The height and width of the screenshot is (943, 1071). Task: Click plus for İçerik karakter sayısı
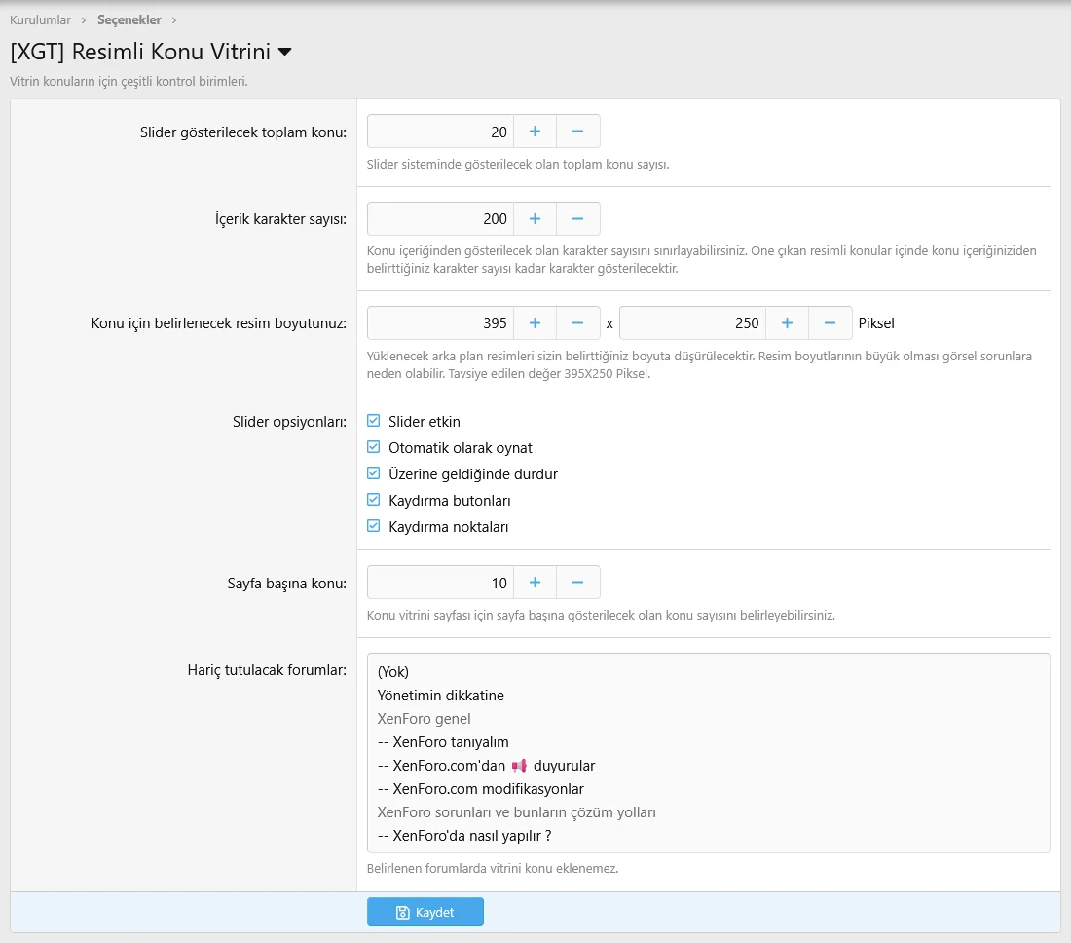point(535,219)
